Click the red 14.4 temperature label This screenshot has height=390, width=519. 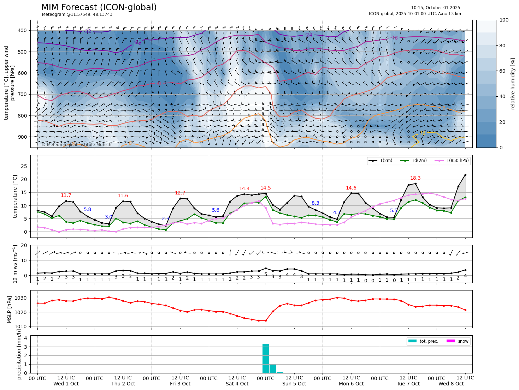coord(244,189)
